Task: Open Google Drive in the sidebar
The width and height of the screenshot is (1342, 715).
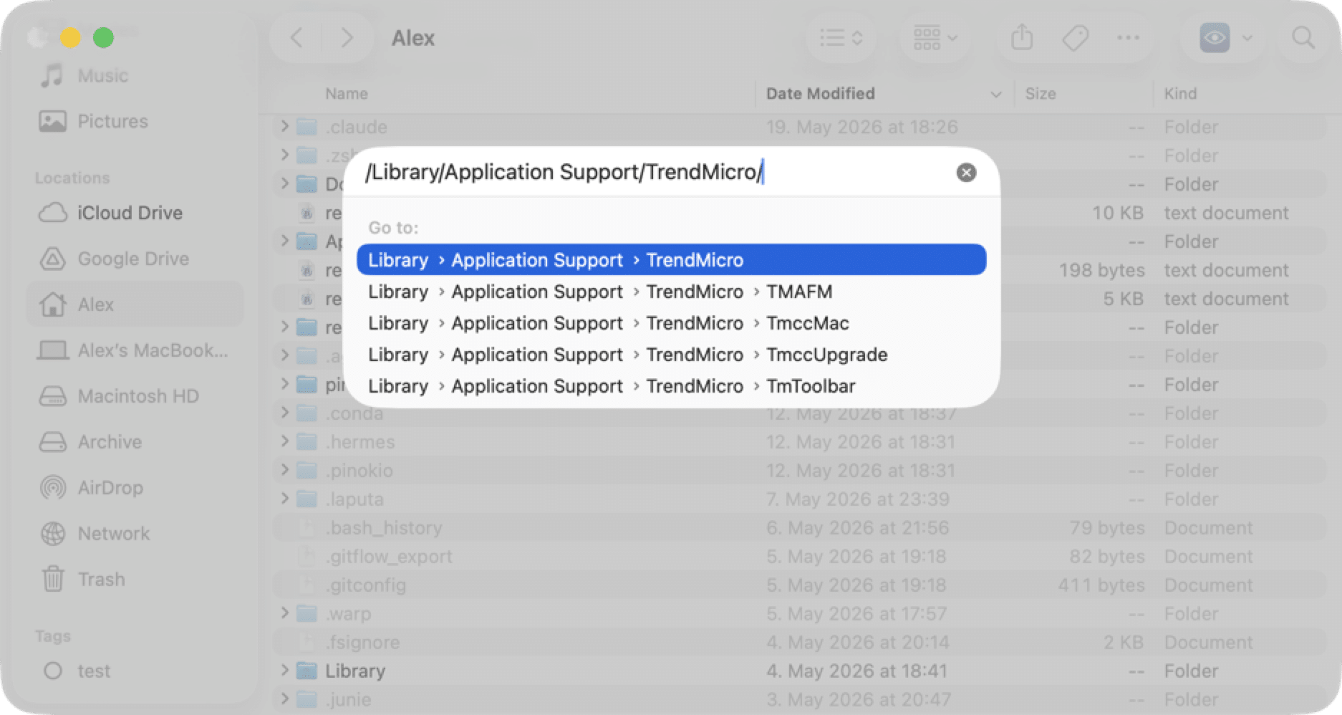Action: pos(135,259)
